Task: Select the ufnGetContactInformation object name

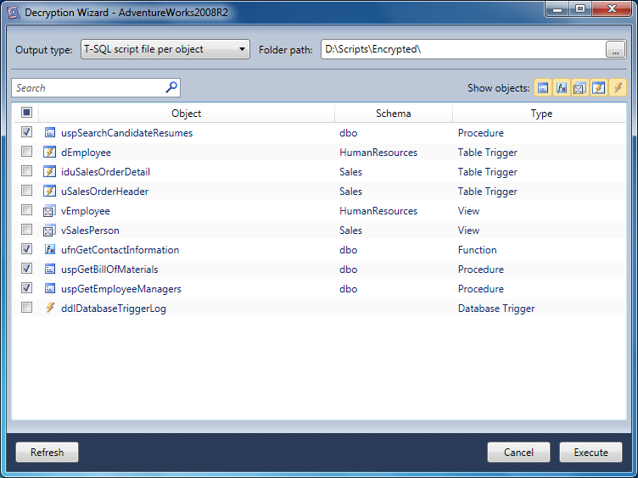Action: point(120,250)
